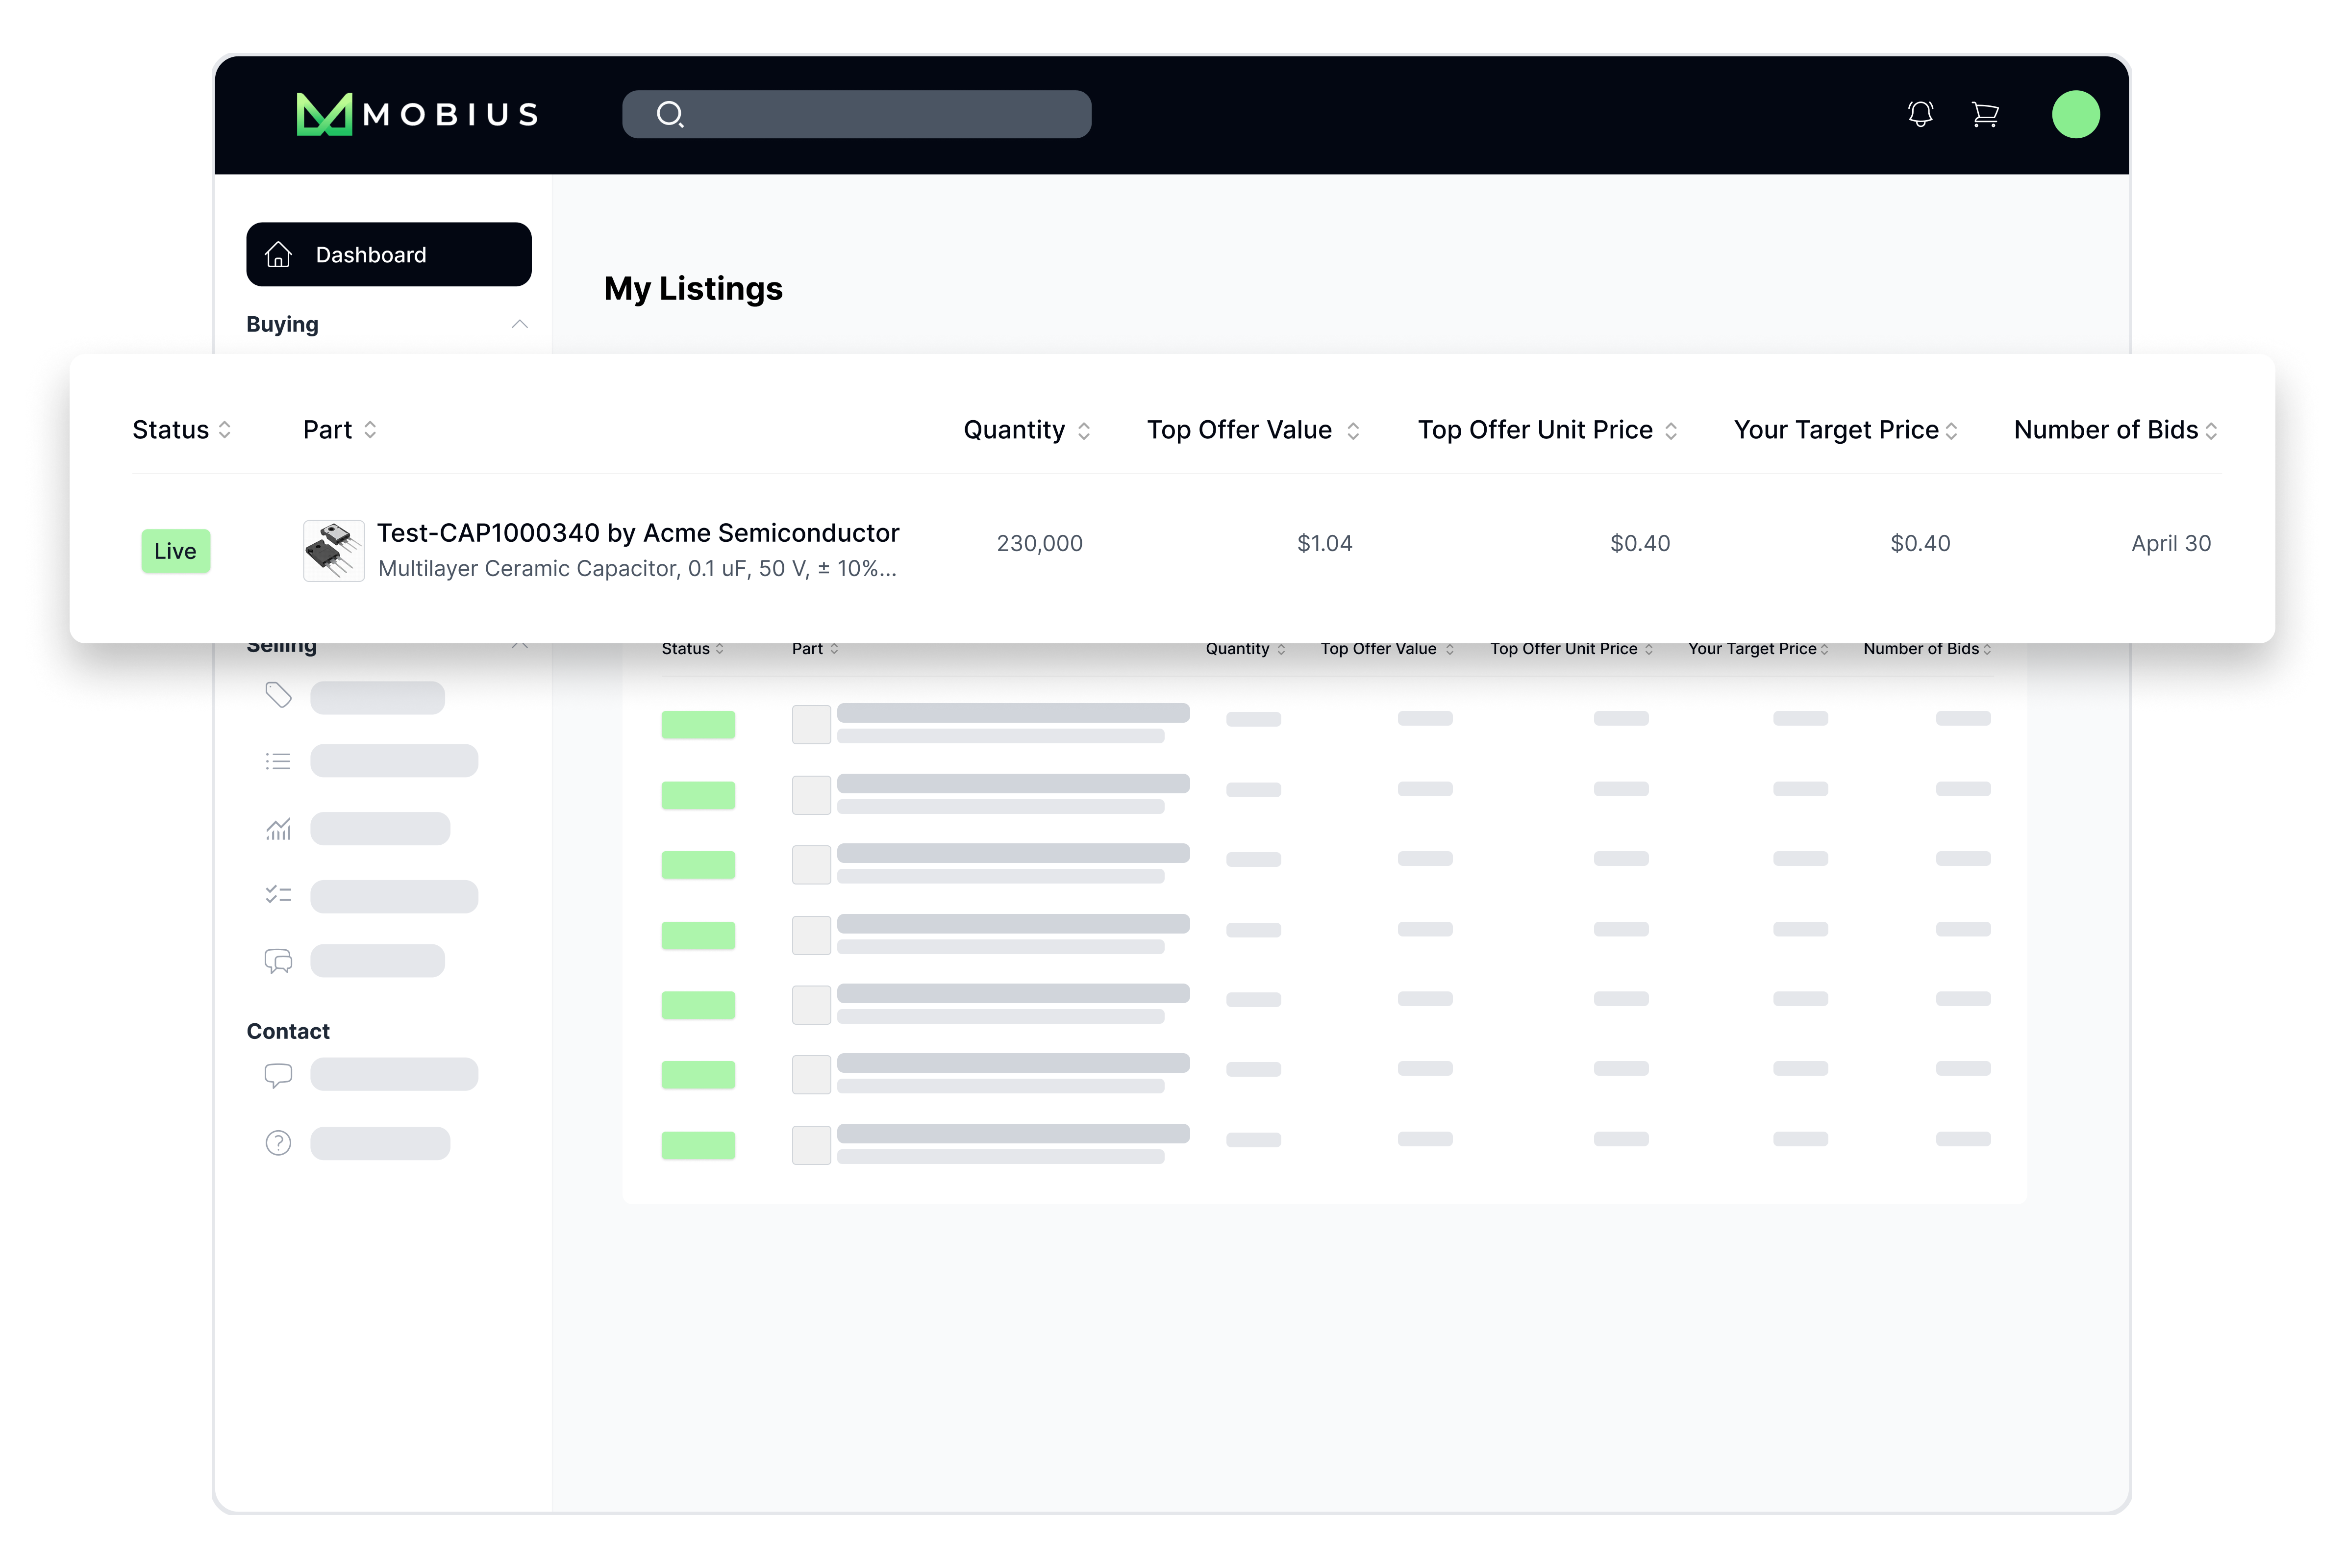Viewport: 2345px width, 1568px height.
Task: Click the notification bell icon
Action: click(x=1919, y=114)
